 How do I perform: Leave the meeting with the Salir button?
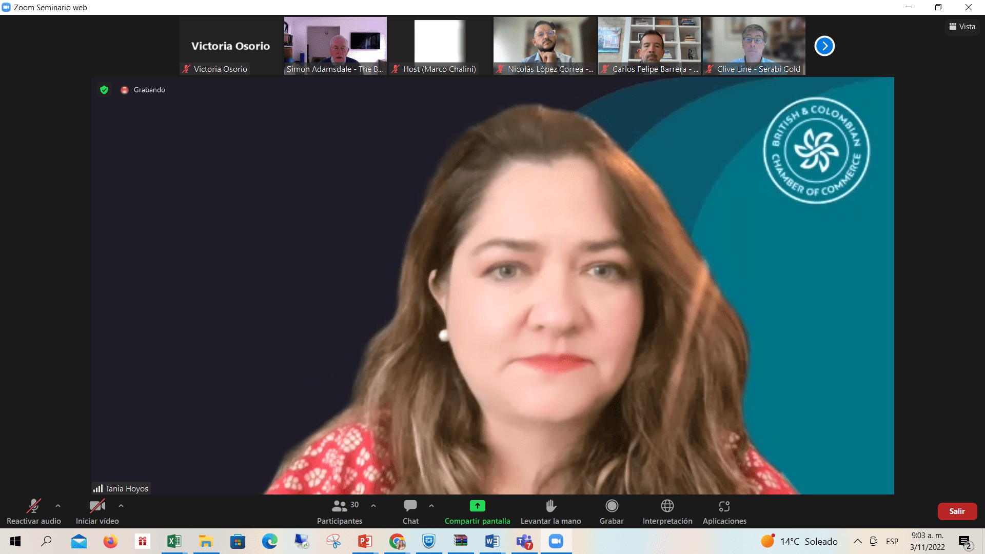coord(957,511)
